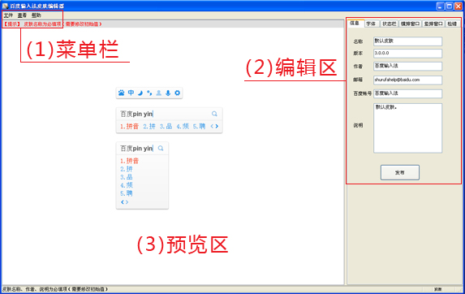The image size is (465, 294).
Task: Select candidate 1.拼音 in vertical window
Action: tap(129, 161)
